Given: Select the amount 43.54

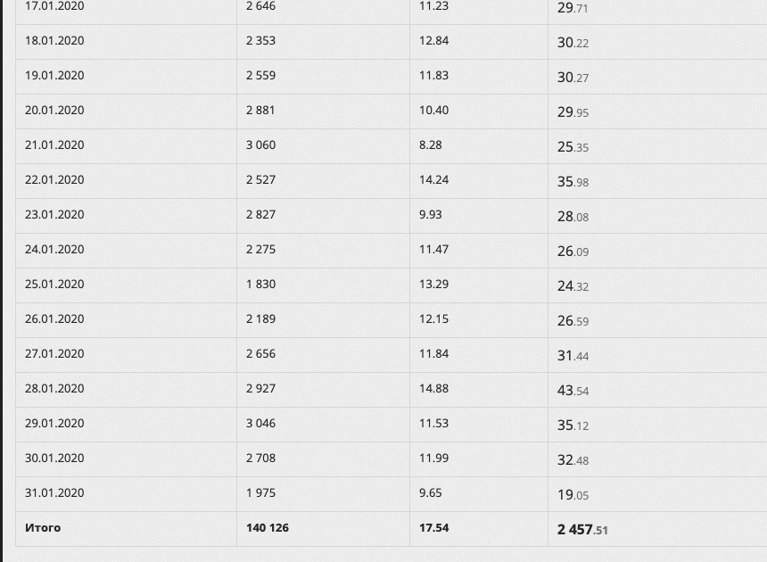Looking at the screenshot, I should click(x=573, y=390).
